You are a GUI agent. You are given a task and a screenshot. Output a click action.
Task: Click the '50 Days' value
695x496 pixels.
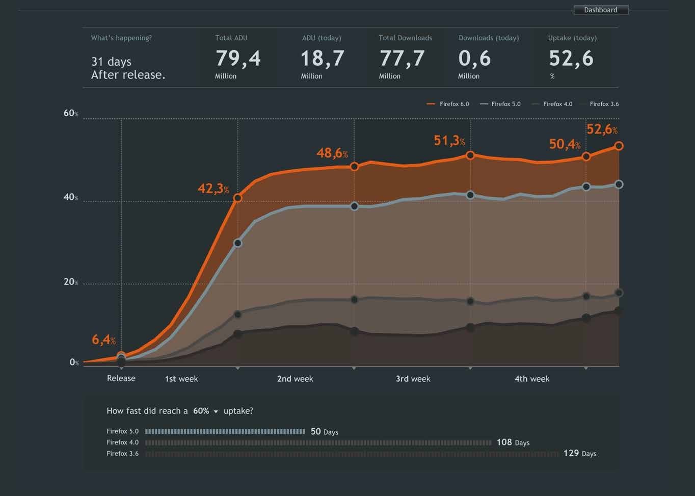click(325, 432)
